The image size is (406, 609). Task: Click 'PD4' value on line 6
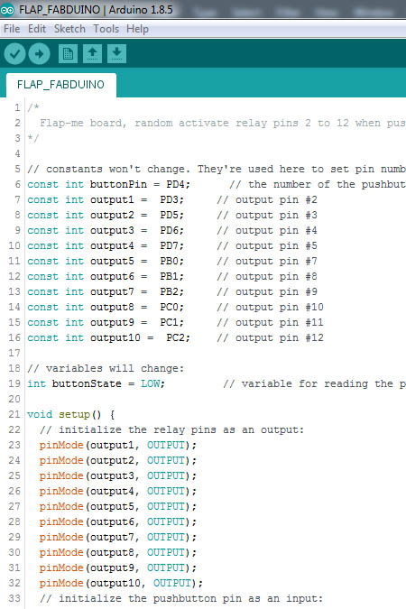click(176, 184)
